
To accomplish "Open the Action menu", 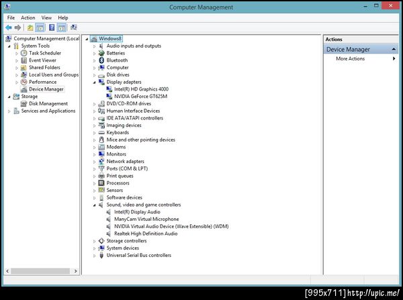I will (x=28, y=17).
